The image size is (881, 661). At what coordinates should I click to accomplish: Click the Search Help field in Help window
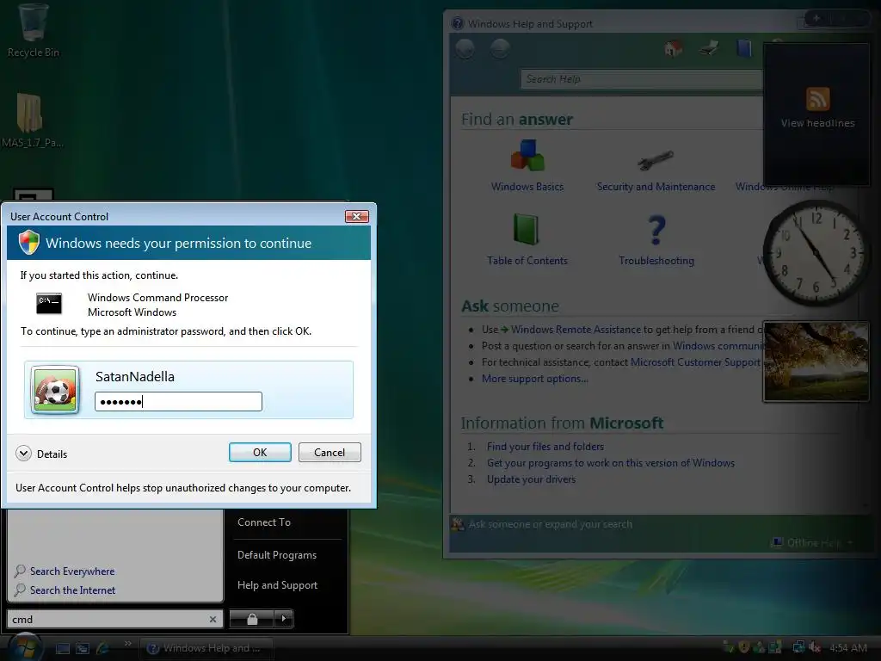(x=640, y=79)
